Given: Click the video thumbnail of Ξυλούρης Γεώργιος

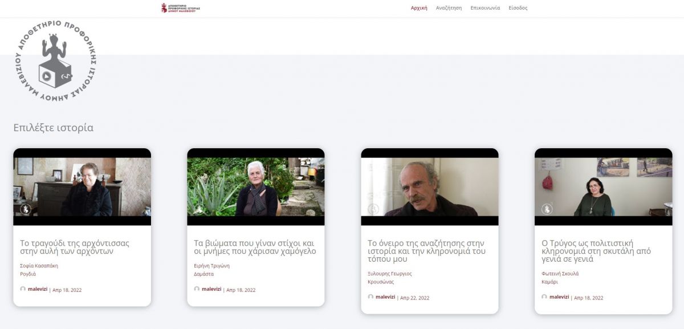Looking at the screenshot, I should (x=430, y=187).
